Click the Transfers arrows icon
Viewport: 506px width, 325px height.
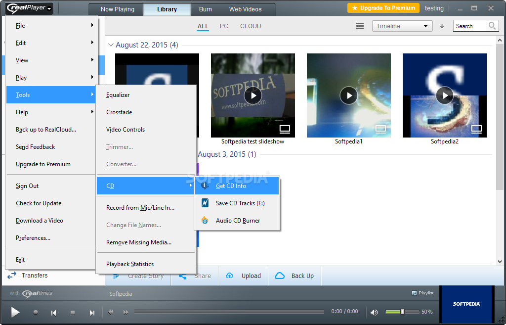[x=12, y=275]
